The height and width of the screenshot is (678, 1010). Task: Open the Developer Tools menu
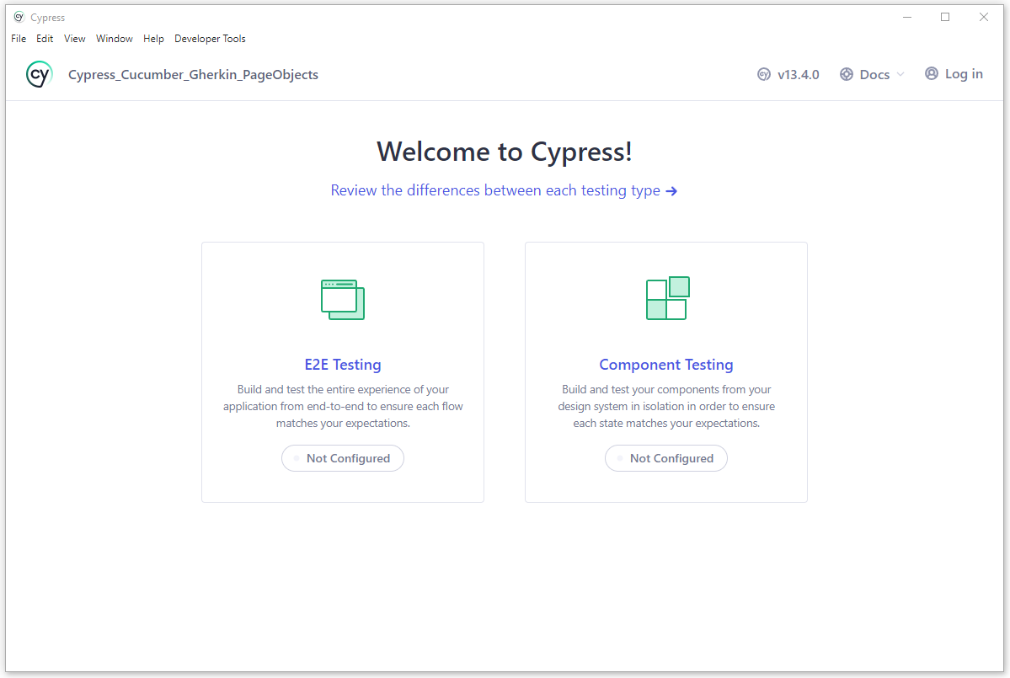tap(210, 39)
